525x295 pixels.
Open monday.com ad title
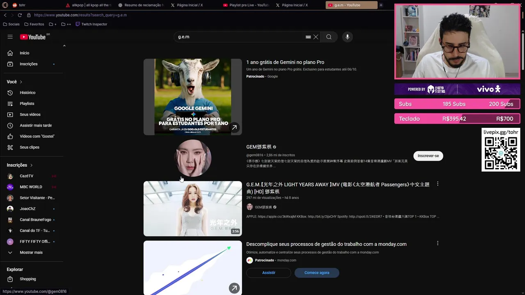[x=326, y=244]
